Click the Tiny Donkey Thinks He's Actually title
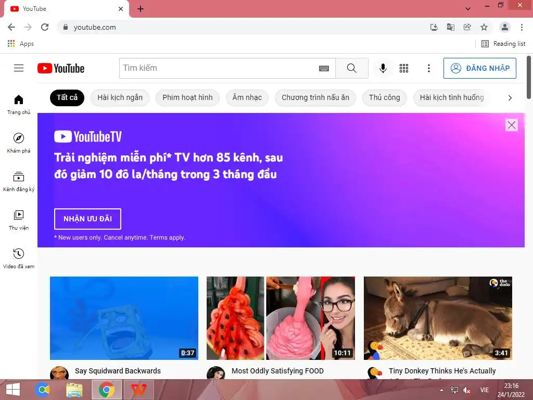This screenshot has height=400, width=533. [442, 371]
